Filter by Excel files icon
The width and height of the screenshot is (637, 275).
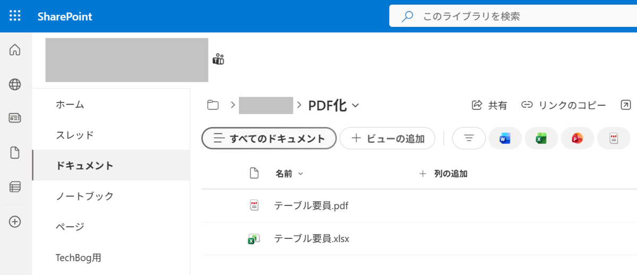pyautogui.click(x=541, y=139)
